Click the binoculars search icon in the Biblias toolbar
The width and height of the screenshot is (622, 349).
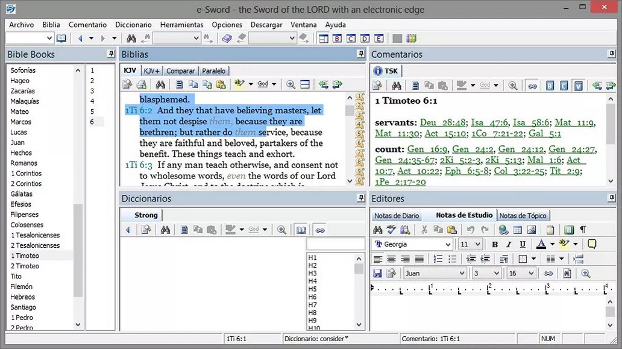tap(160, 84)
